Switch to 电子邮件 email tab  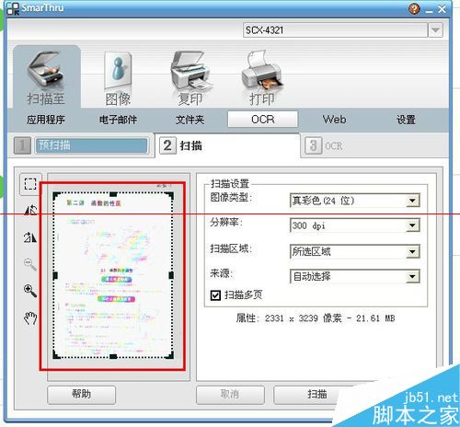[118, 120]
